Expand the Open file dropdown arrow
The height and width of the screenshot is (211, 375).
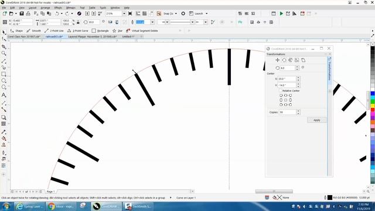[16, 13]
